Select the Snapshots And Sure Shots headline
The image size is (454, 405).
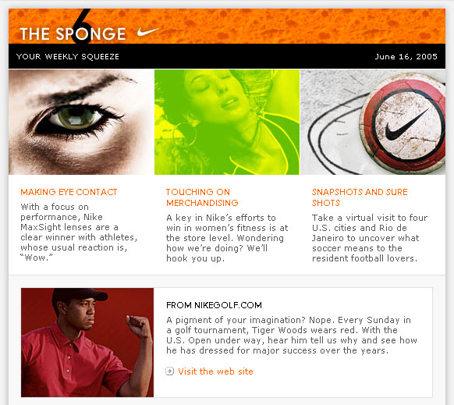tap(360, 197)
